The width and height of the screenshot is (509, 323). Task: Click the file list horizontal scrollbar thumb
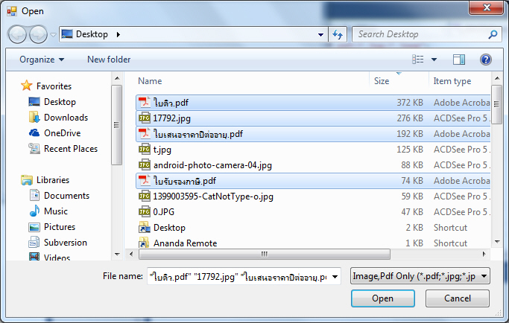pos(265,255)
